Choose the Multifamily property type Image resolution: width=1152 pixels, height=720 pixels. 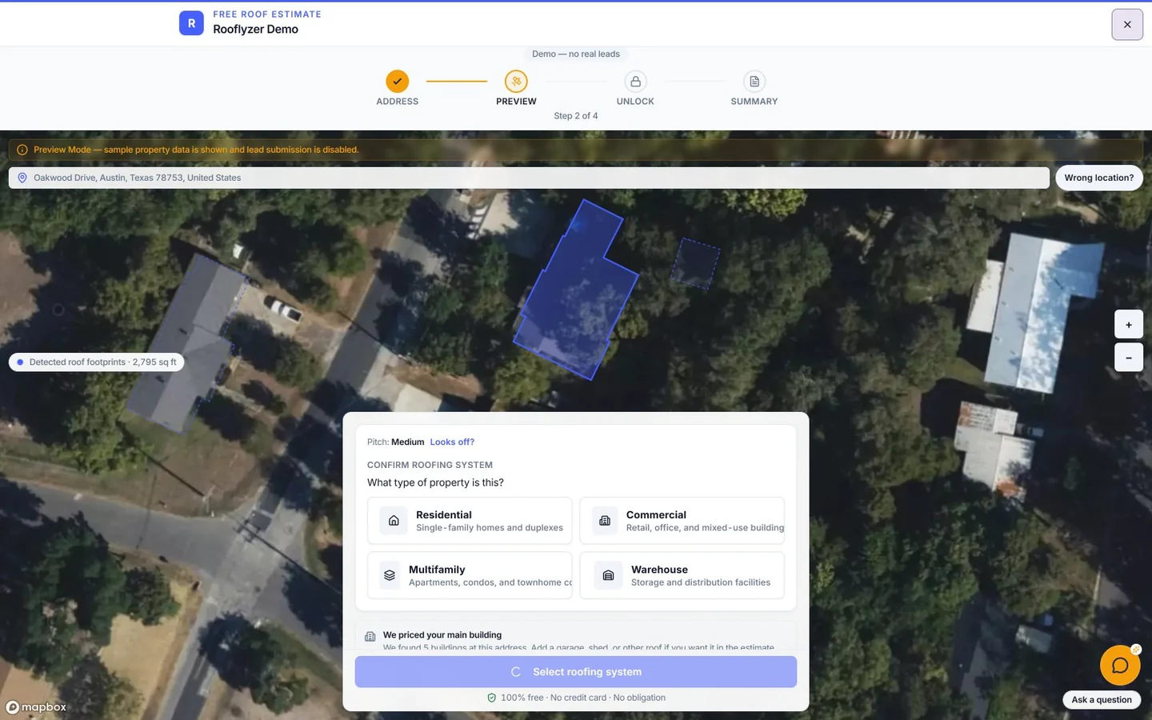pos(470,575)
